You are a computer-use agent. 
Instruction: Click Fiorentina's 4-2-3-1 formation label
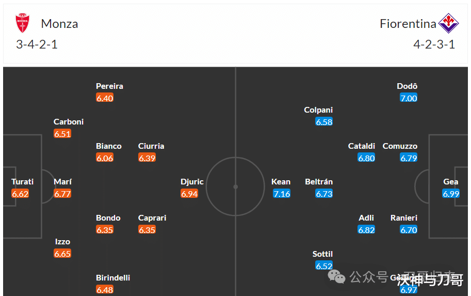(434, 44)
